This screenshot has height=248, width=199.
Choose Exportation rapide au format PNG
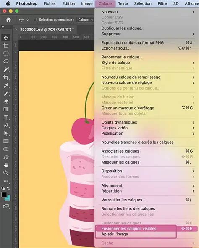click(x=133, y=43)
